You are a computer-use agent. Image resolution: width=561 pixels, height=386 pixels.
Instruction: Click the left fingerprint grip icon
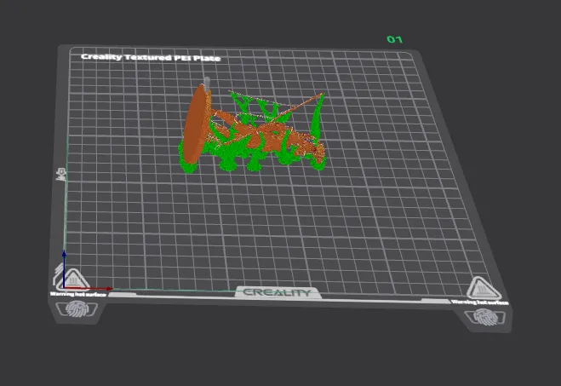tap(77, 309)
